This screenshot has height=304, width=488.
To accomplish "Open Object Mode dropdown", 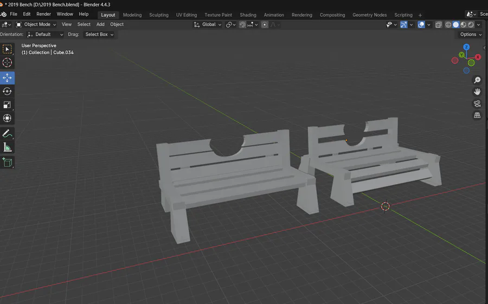I will coord(36,24).
